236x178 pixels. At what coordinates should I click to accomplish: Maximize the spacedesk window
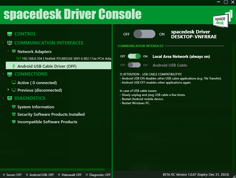tap(226, 2)
